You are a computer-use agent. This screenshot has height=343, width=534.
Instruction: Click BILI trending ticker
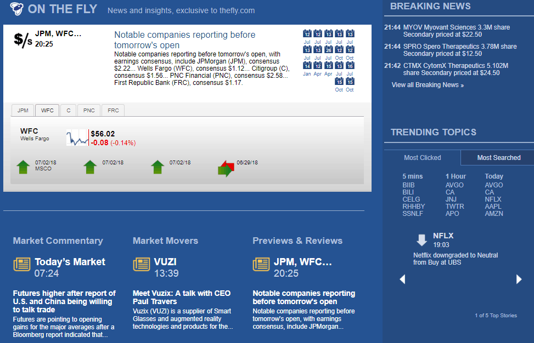[408, 192]
